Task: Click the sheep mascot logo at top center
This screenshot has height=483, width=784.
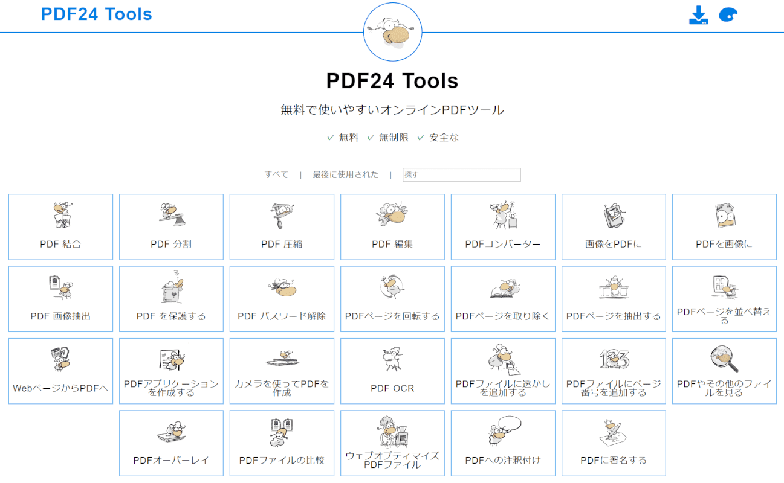Action: [392, 31]
